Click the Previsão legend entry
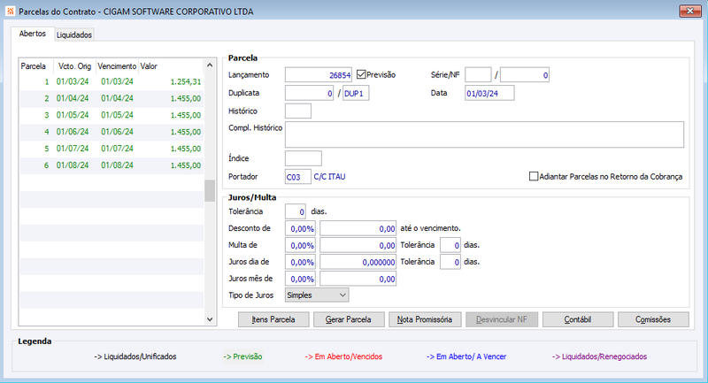This screenshot has width=708, height=383. click(x=242, y=356)
